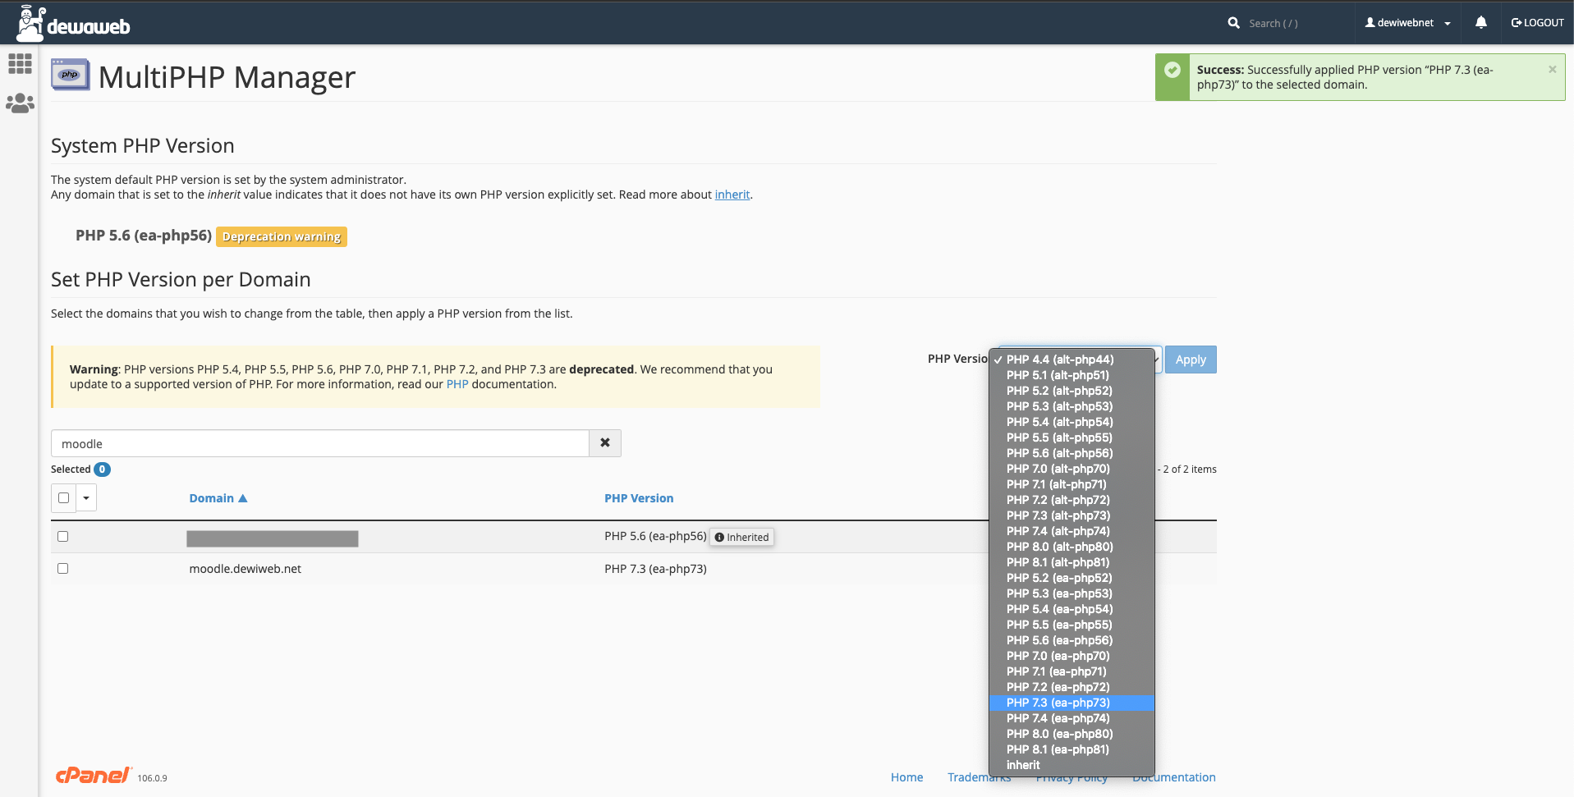Click the LOGOUT button
This screenshot has width=1574, height=797.
click(1537, 23)
